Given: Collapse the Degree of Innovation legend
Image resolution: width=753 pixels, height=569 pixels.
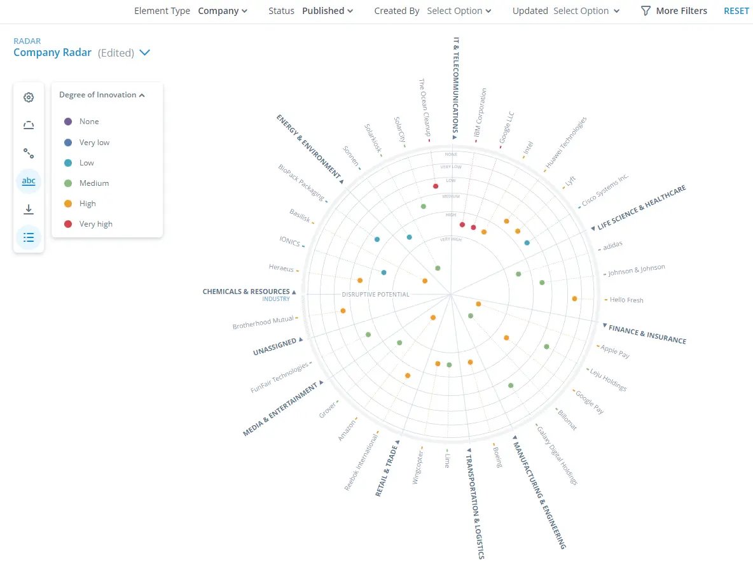Looking at the screenshot, I should click(141, 94).
